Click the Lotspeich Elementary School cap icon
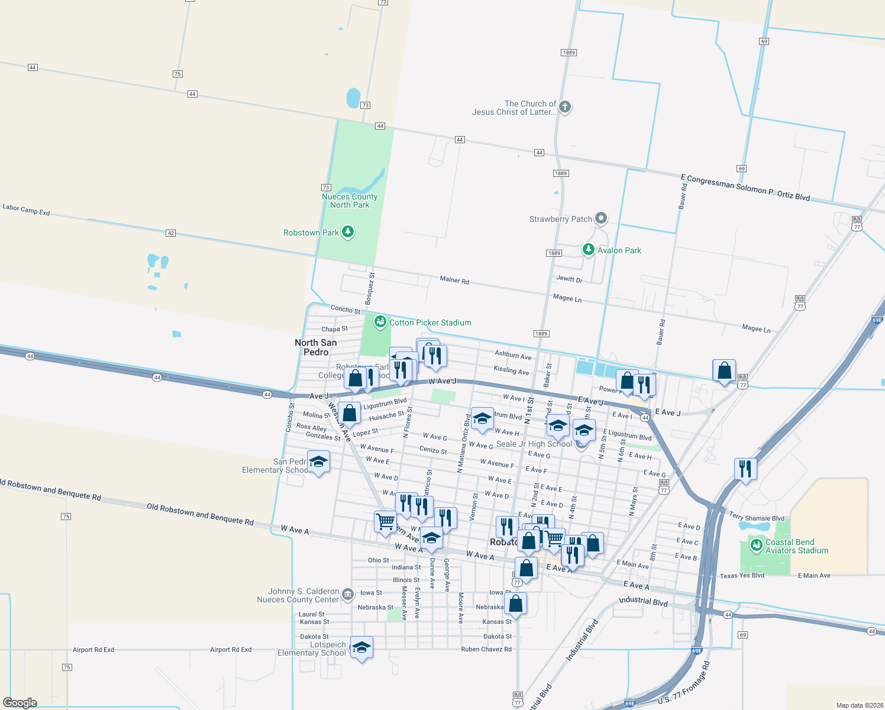The width and height of the screenshot is (885, 710). pyautogui.click(x=361, y=647)
